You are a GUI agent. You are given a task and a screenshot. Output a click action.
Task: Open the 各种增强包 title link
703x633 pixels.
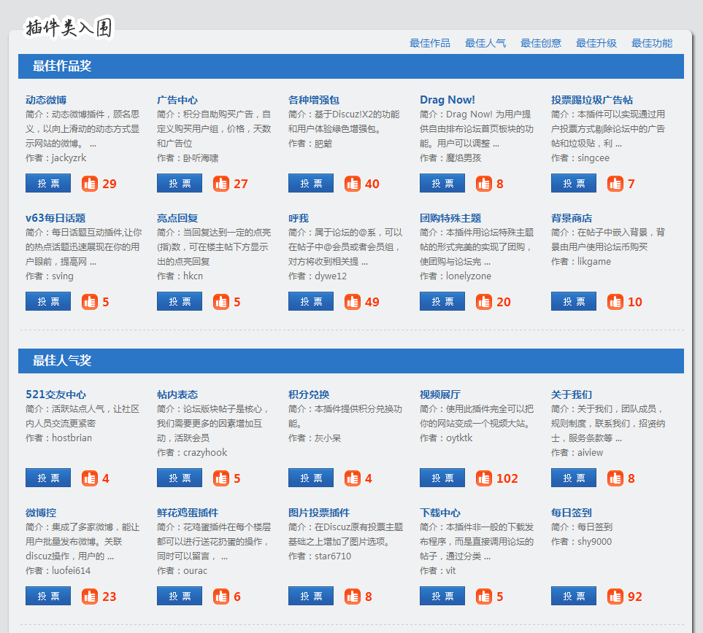(314, 100)
